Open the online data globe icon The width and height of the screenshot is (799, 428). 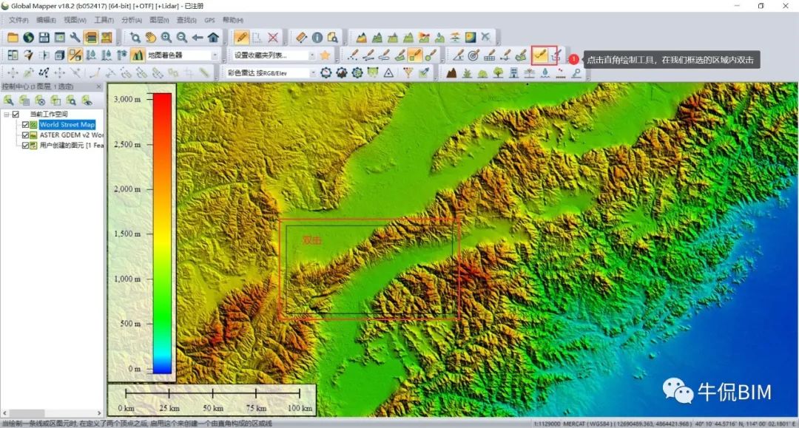point(29,37)
